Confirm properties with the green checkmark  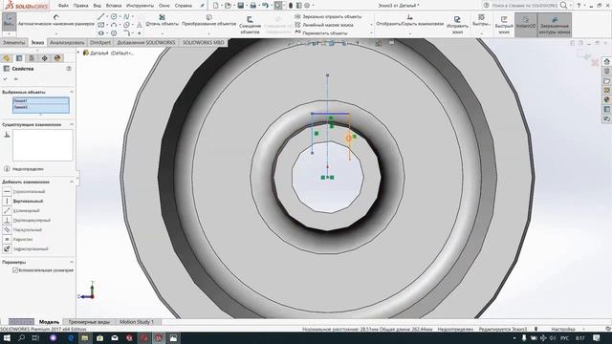(x=6, y=78)
